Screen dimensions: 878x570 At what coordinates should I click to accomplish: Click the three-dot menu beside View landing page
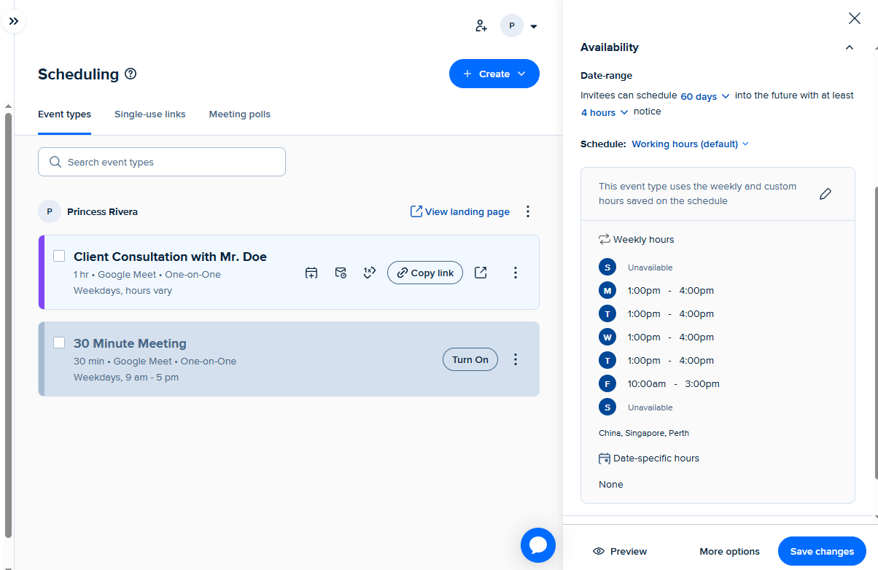[x=529, y=211]
